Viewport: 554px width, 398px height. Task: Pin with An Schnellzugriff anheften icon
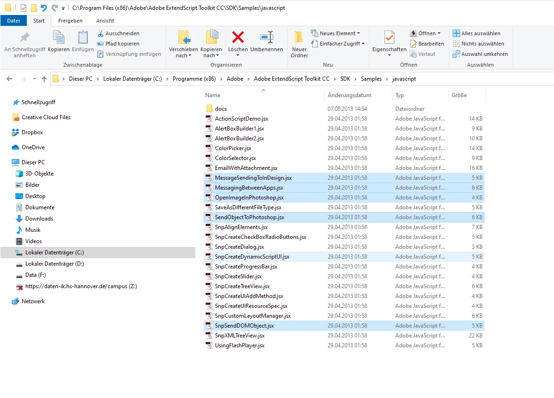(x=24, y=37)
